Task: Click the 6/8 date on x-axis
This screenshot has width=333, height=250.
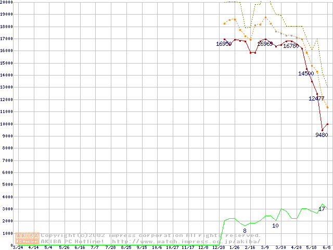Action: point(327,247)
